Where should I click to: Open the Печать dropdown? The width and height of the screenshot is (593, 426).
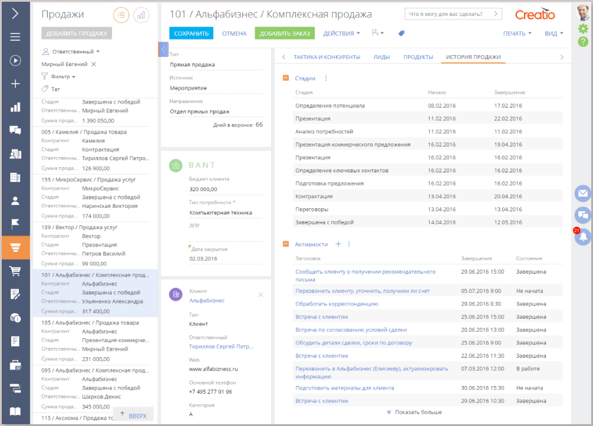click(x=517, y=33)
